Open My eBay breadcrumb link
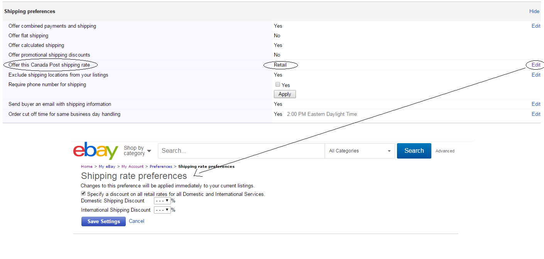The height and width of the screenshot is (259, 544). pyautogui.click(x=107, y=167)
